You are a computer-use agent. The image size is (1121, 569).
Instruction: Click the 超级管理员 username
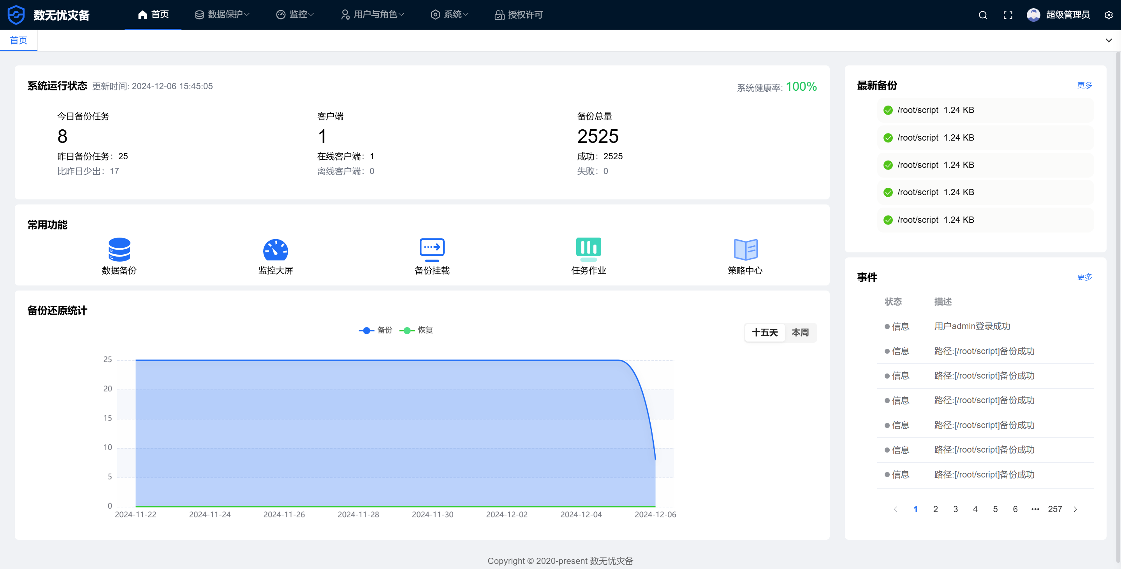pos(1068,15)
